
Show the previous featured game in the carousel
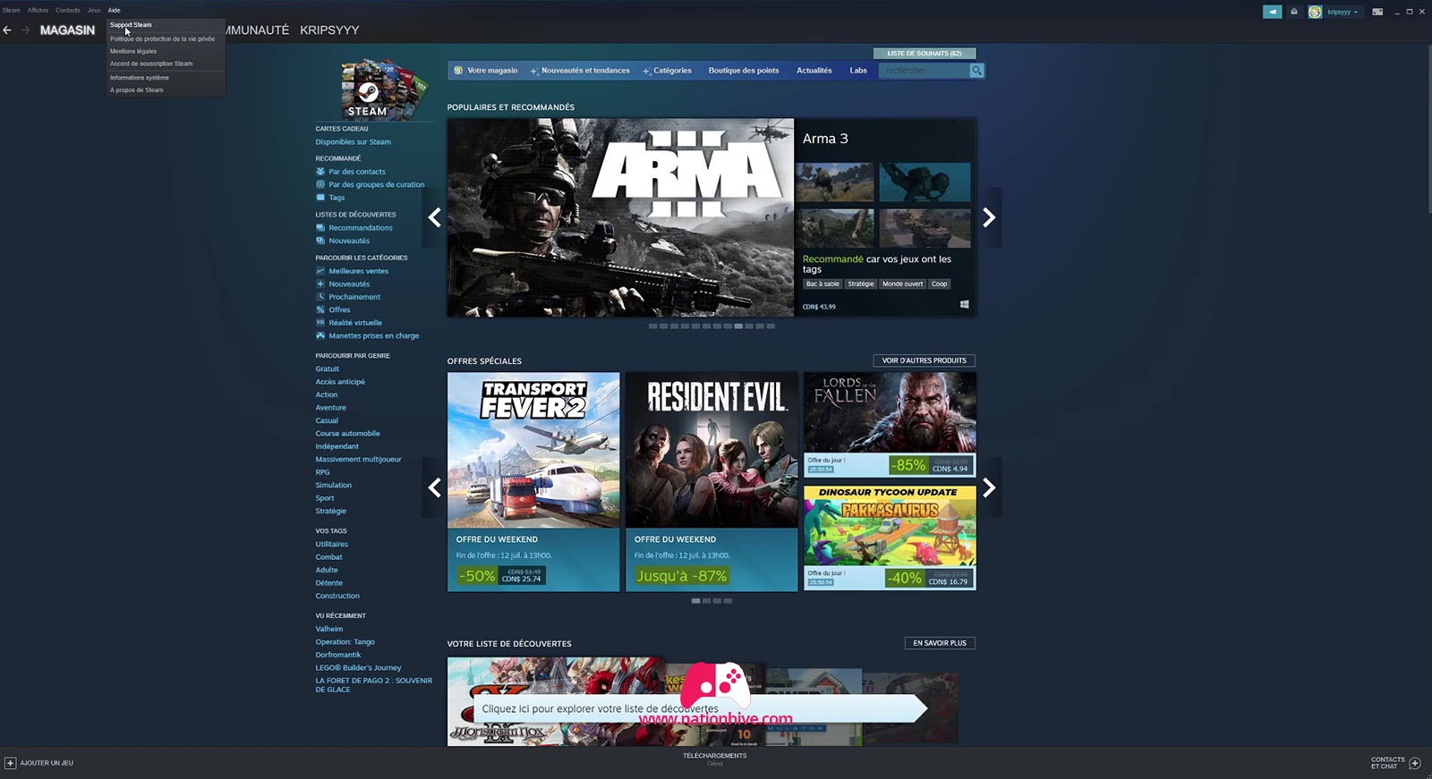(x=434, y=217)
